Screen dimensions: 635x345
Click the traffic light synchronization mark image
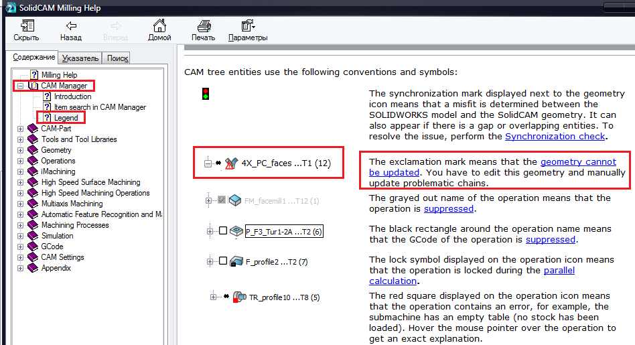click(206, 94)
